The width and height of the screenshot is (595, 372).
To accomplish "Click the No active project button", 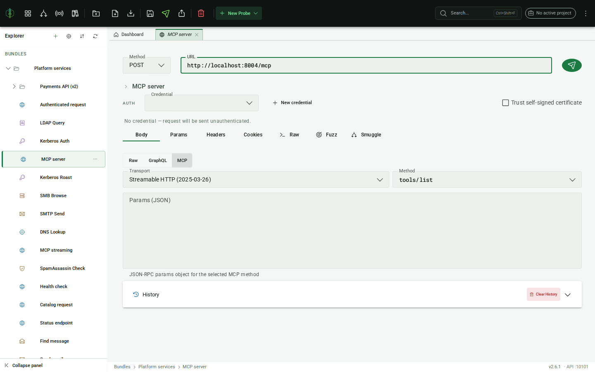I will (x=550, y=13).
